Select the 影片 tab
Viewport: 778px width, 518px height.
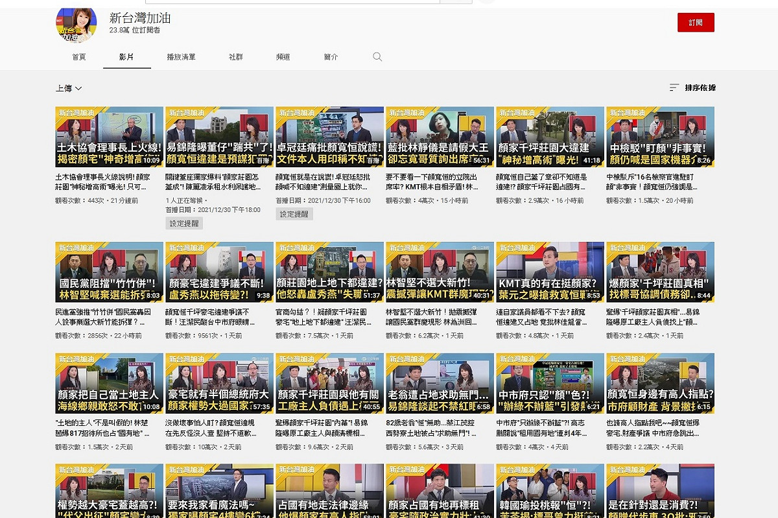[x=126, y=57]
